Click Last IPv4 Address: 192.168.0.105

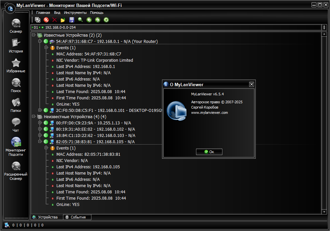pyautogui.click(x=88, y=167)
